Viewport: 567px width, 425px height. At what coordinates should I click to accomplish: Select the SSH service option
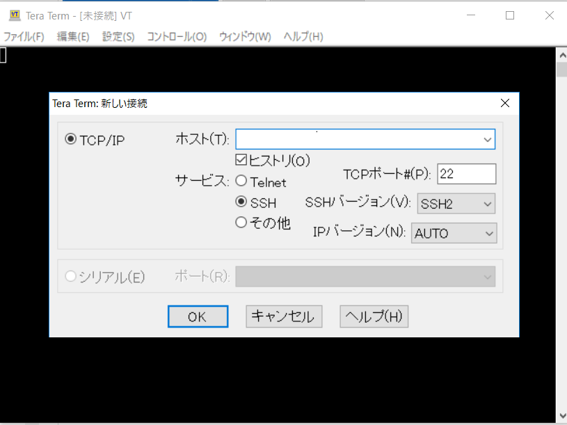[241, 202]
